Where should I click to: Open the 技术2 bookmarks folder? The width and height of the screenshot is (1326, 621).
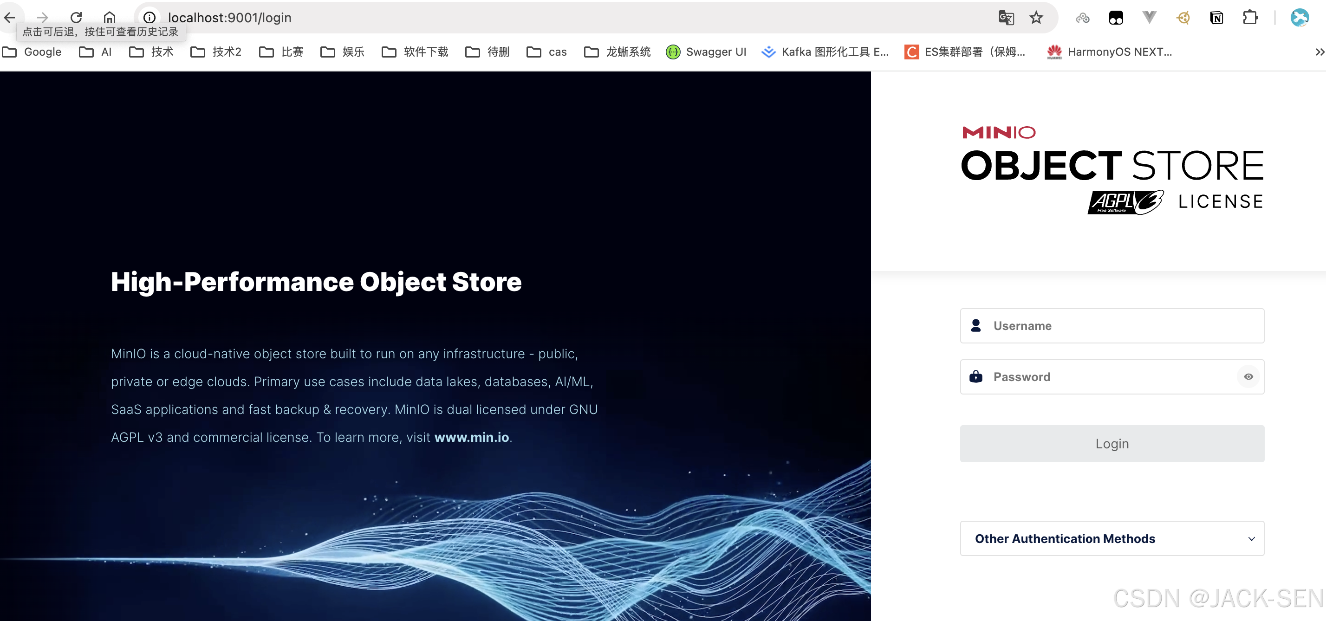216,52
